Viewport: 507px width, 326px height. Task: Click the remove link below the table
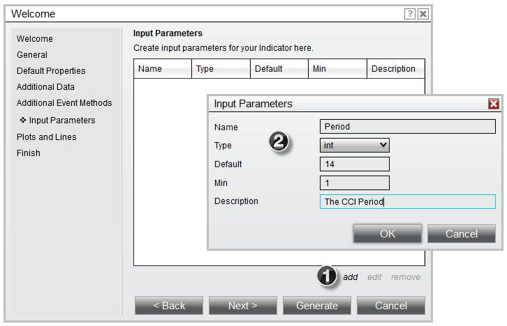point(405,277)
